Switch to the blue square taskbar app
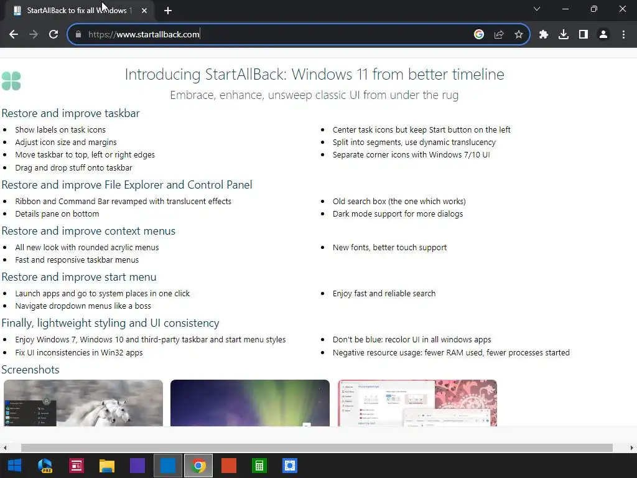This screenshot has width=637, height=478. [x=168, y=466]
